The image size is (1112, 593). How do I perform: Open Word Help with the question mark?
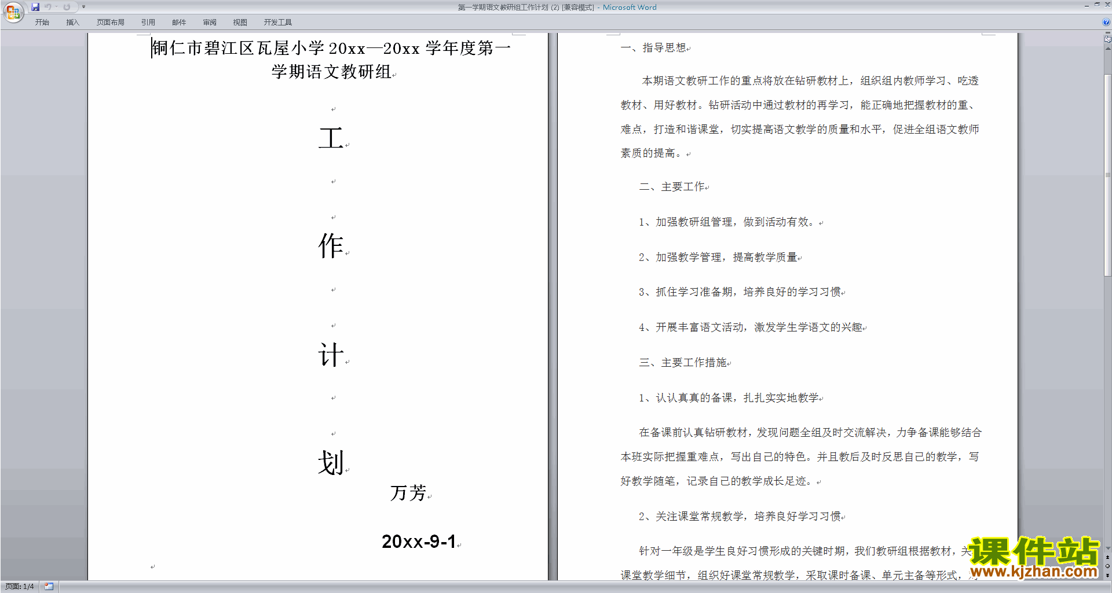tap(1106, 22)
